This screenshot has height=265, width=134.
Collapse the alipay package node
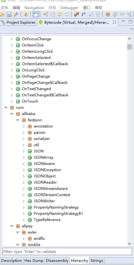pos(12,226)
